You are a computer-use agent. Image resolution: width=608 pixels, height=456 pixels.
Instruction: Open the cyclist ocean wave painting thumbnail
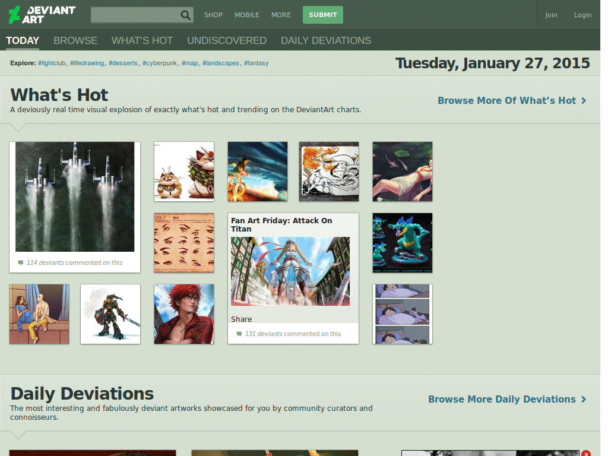(x=258, y=172)
